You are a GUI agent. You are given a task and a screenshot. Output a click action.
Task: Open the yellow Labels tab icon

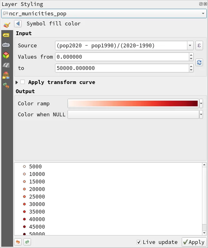pos(6,35)
